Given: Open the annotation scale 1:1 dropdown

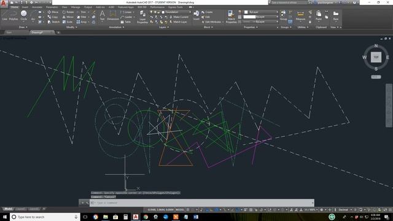Looking at the screenshot, I should 311,210.
